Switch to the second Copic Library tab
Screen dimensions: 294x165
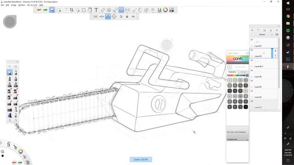coord(243,72)
